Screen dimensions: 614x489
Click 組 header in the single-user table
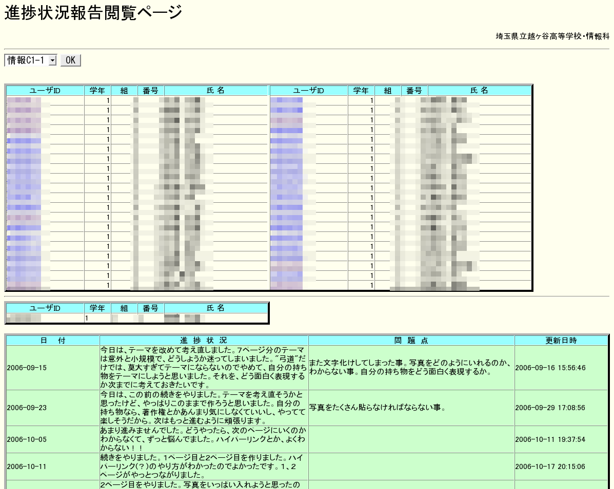(x=124, y=308)
